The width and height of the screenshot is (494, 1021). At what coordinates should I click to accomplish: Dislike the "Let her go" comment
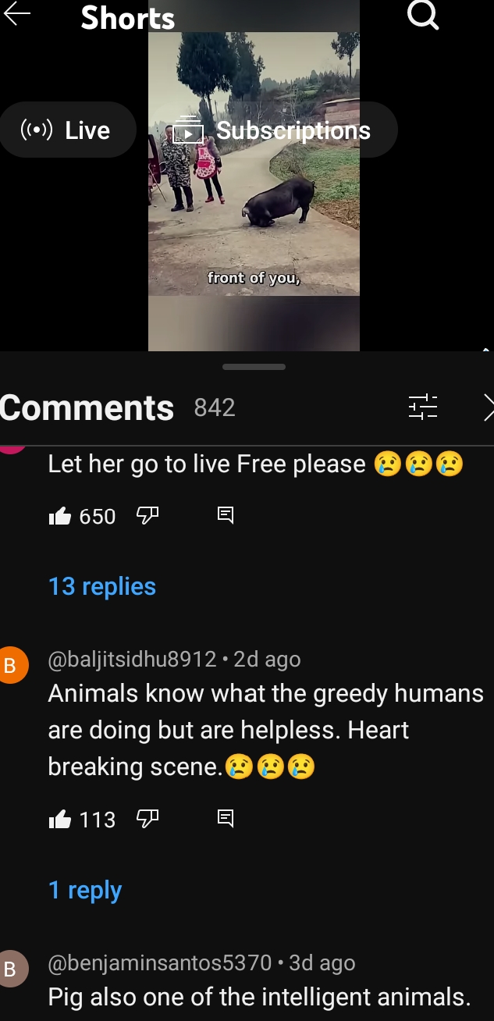pyautogui.click(x=147, y=515)
